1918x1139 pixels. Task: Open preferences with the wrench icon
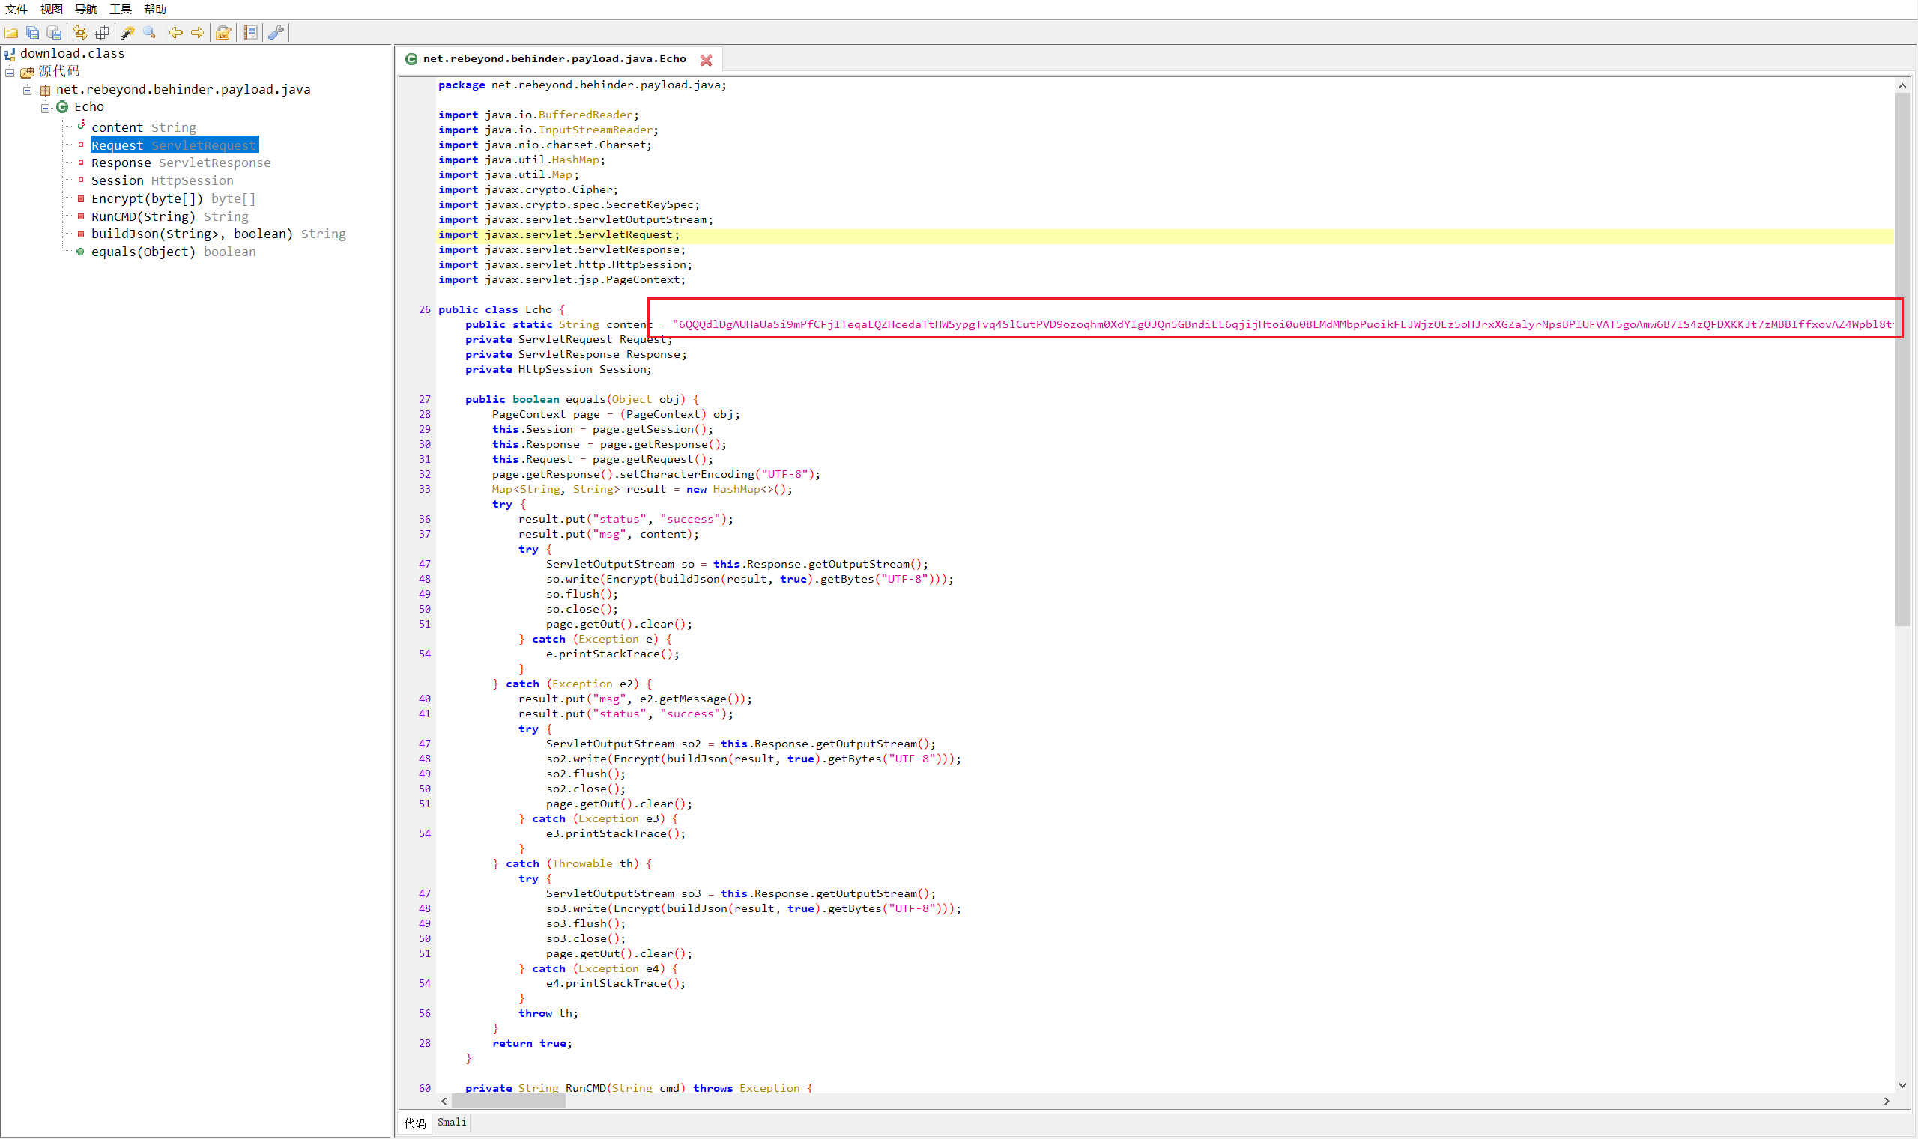click(276, 32)
